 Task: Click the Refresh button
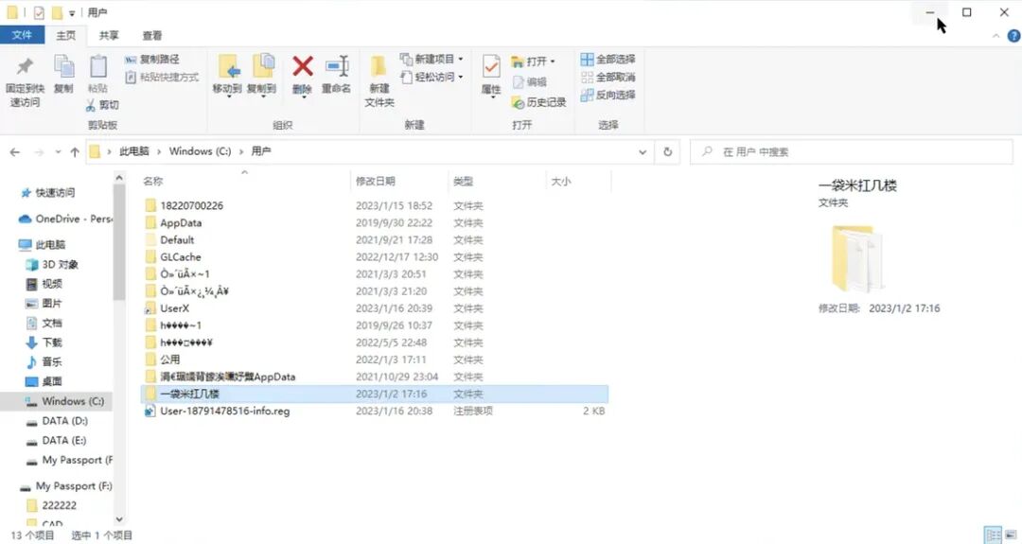pos(667,151)
